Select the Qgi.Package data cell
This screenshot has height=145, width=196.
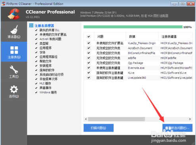pyautogui.click(x=135, y=63)
